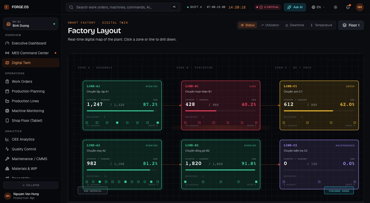Open the EN language dropdown
Image resolution: width=370 pixels, height=203 pixels.
318,7
